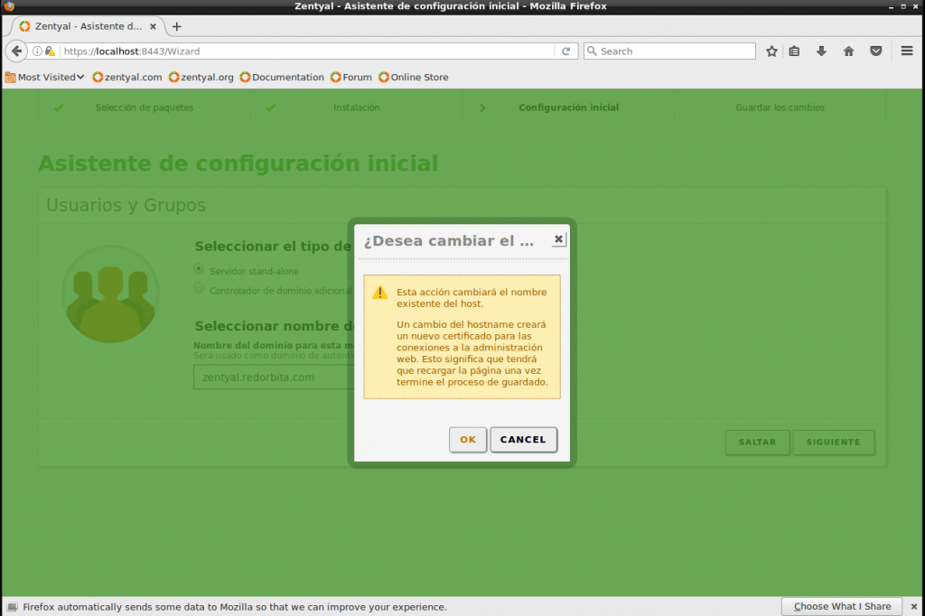Bookmark this page with the star icon
This screenshot has width=925, height=616.
click(771, 51)
